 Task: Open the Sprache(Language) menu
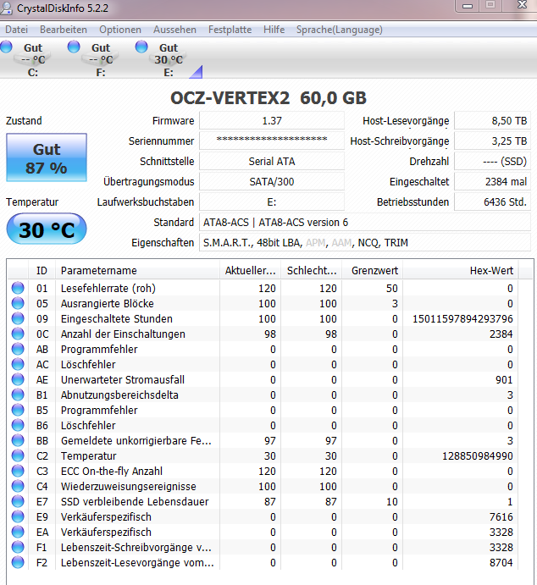[339, 30]
